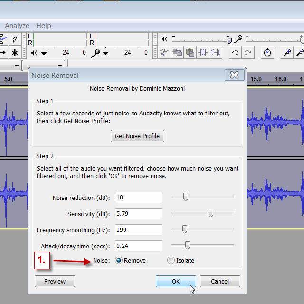
Task: Select the Envelope tool icon
Action: [3, 39]
